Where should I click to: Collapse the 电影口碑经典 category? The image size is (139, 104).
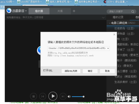110,23
